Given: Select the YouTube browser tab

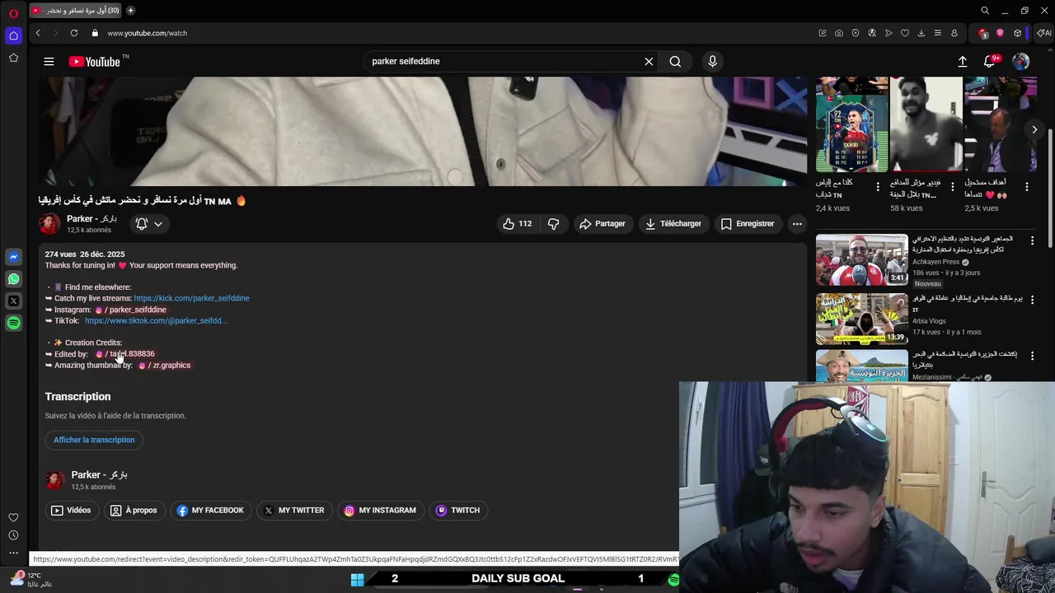Looking at the screenshot, I should (76, 11).
